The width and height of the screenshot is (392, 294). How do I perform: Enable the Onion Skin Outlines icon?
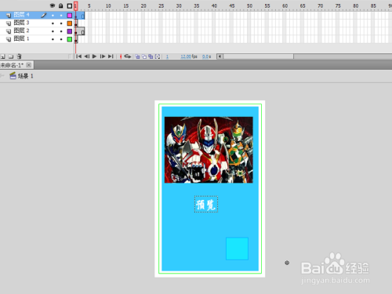click(144, 56)
